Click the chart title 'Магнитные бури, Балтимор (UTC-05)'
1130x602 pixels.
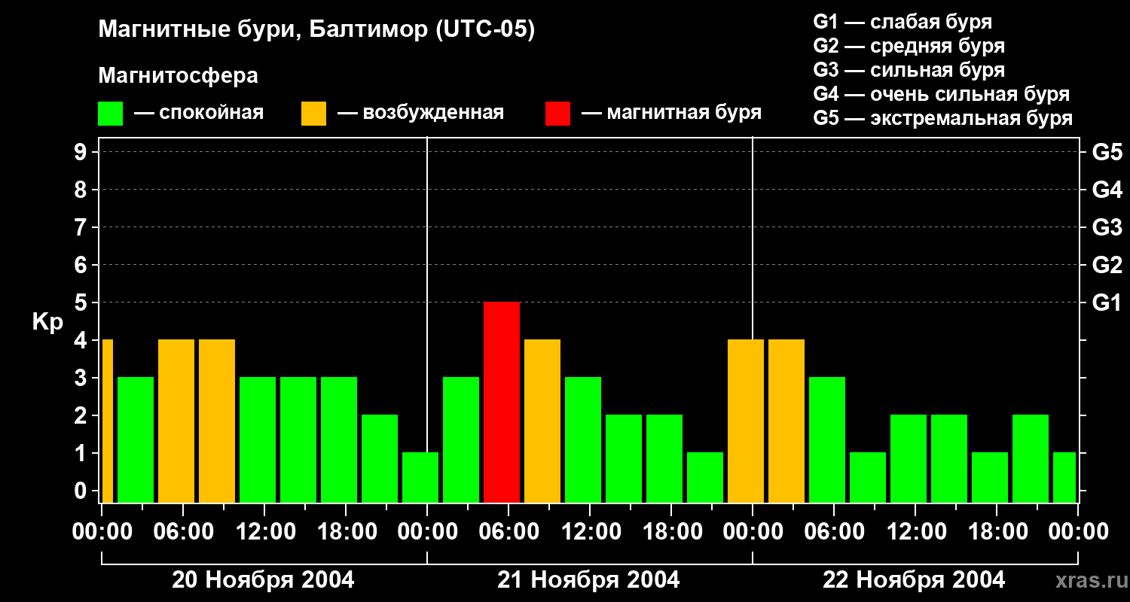(x=316, y=30)
